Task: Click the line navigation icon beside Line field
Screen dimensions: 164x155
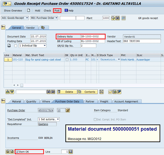Action: tap(71, 152)
